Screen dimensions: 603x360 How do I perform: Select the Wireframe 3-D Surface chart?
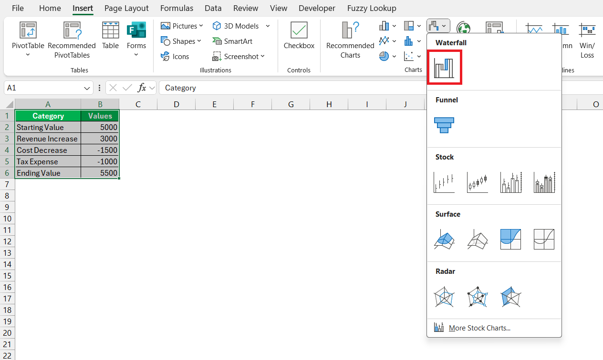tap(478, 239)
